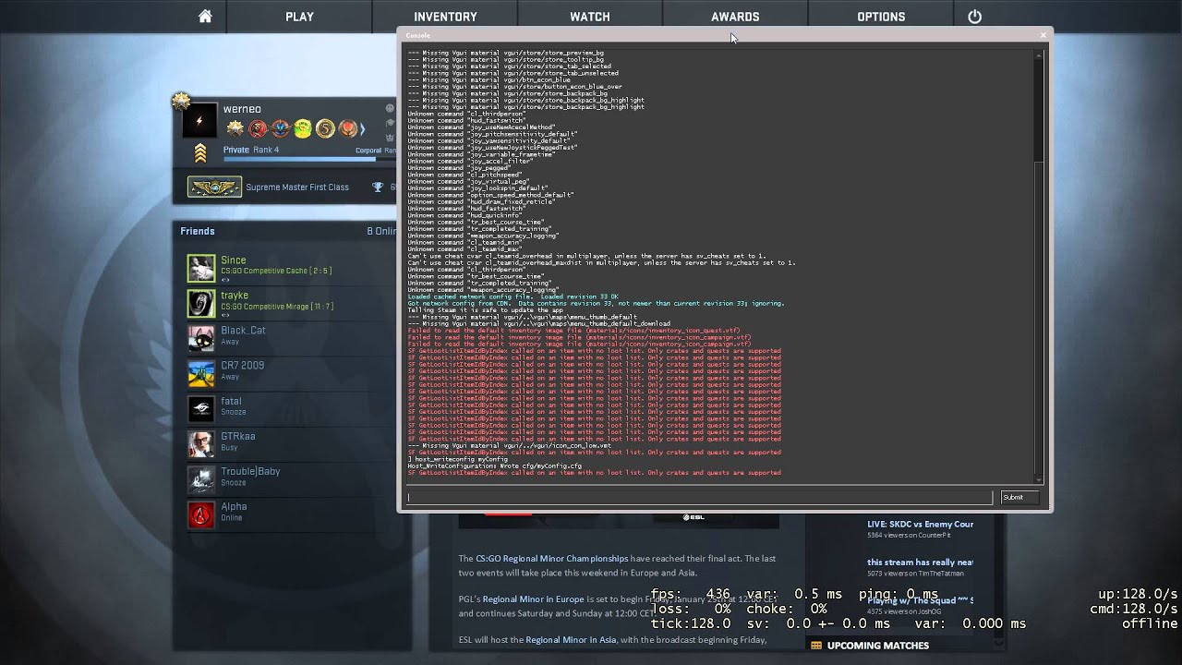Viewport: 1182px width, 665px height.
Task: Click Supreme Master First Class text
Action: pos(297,187)
